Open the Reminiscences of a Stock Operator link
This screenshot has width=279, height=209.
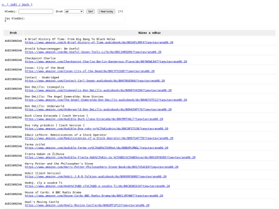click(x=99, y=138)
